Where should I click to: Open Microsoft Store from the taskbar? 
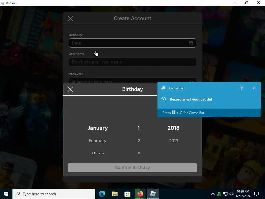coord(127,194)
